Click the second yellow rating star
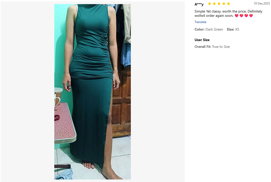The image size is (271, 182). coord(214,4)
